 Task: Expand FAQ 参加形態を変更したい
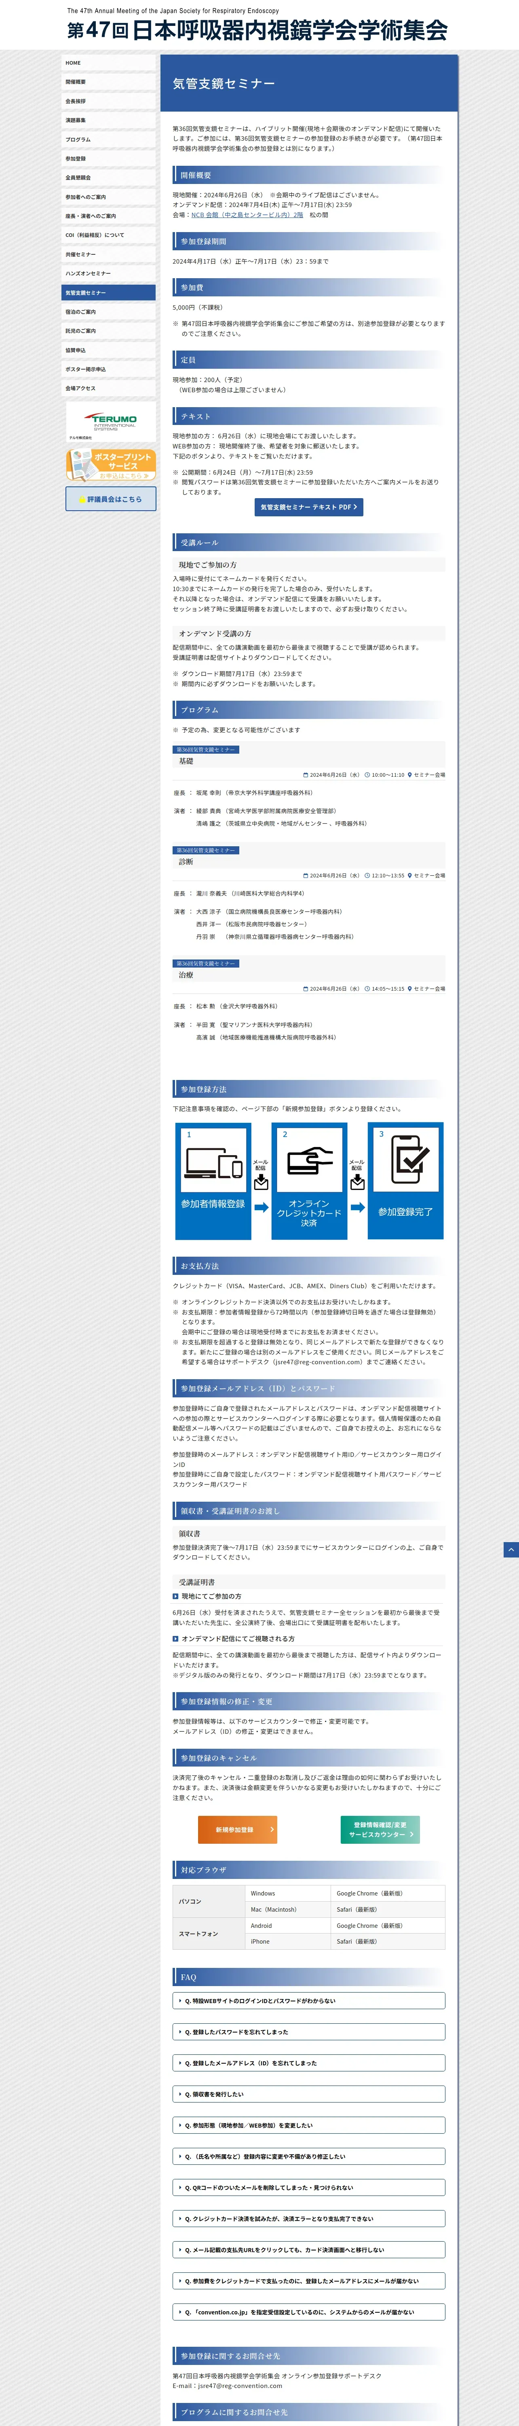click(309, 2125)
